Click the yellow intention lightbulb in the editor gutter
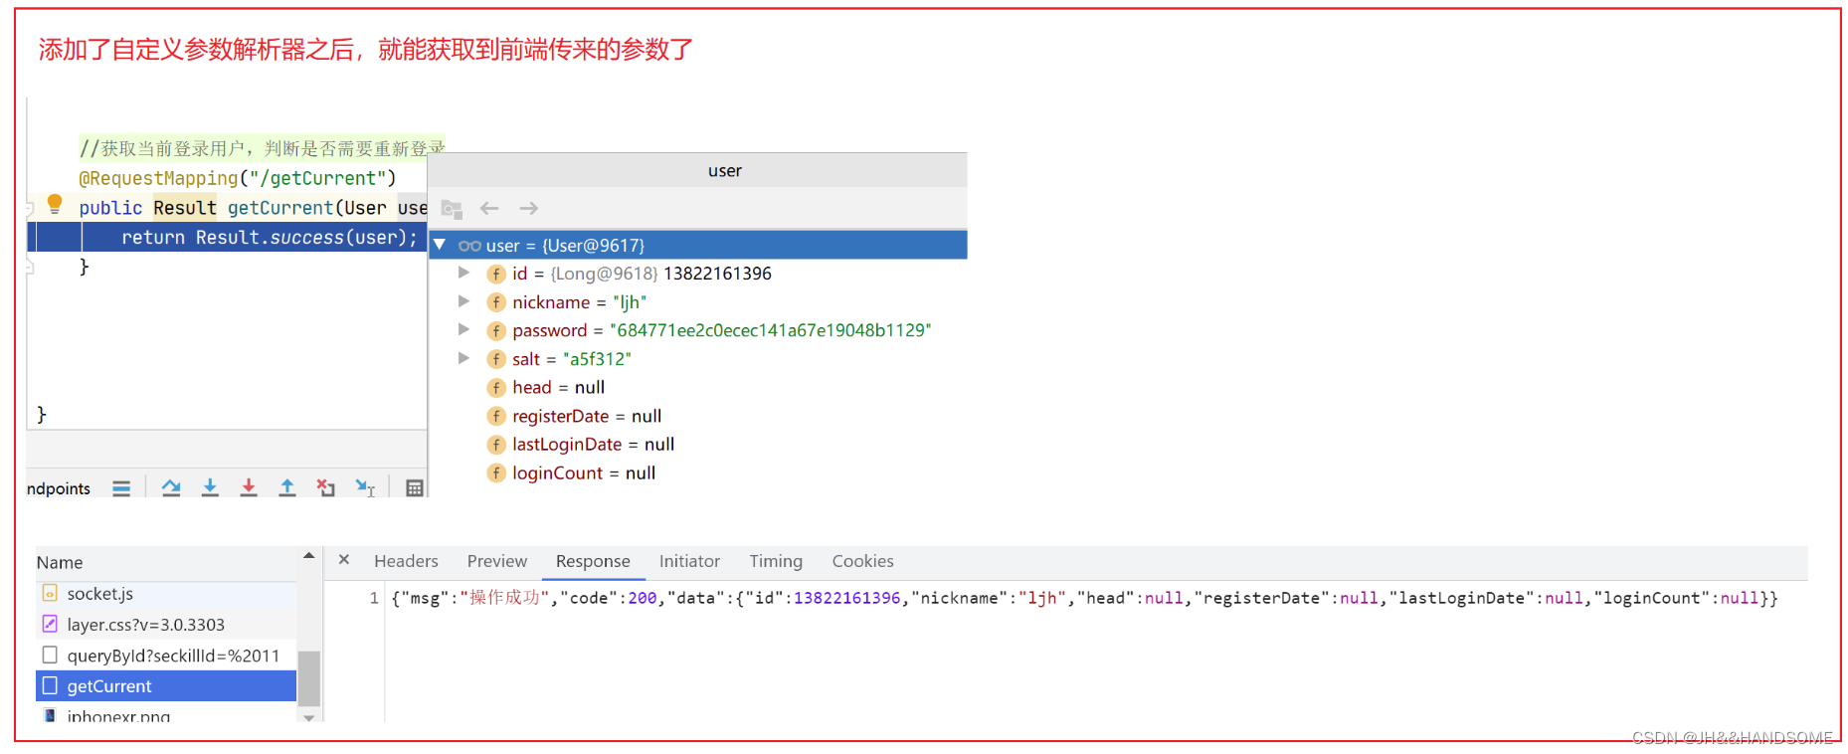 (x=55, y=205)
